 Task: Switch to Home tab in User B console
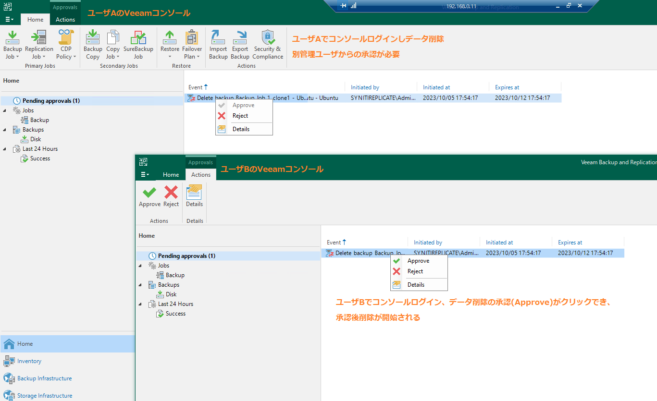171,175
